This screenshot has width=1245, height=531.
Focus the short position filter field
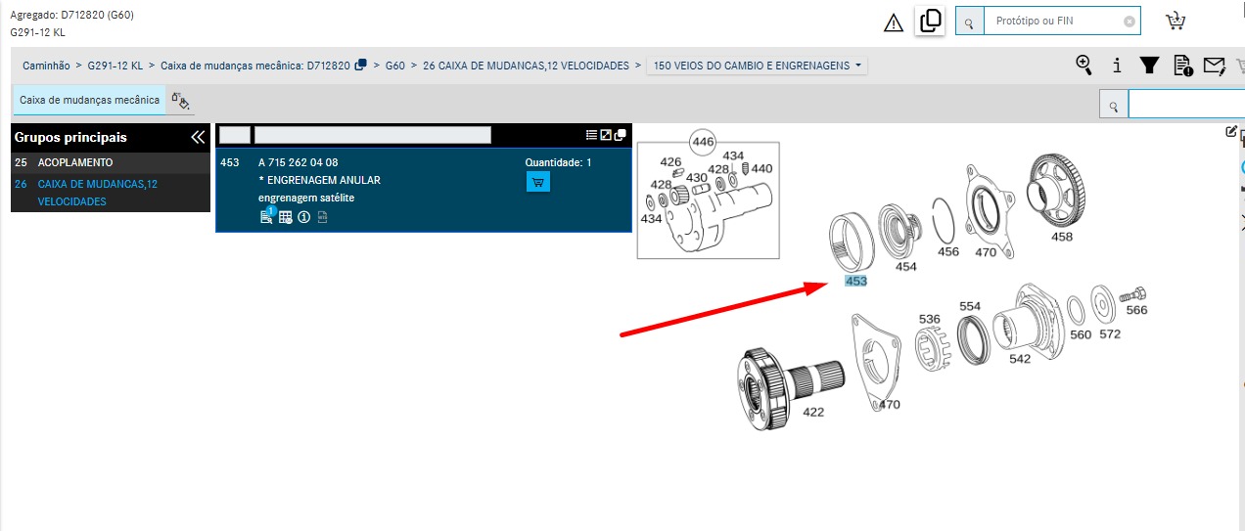[x=235, y=135]
